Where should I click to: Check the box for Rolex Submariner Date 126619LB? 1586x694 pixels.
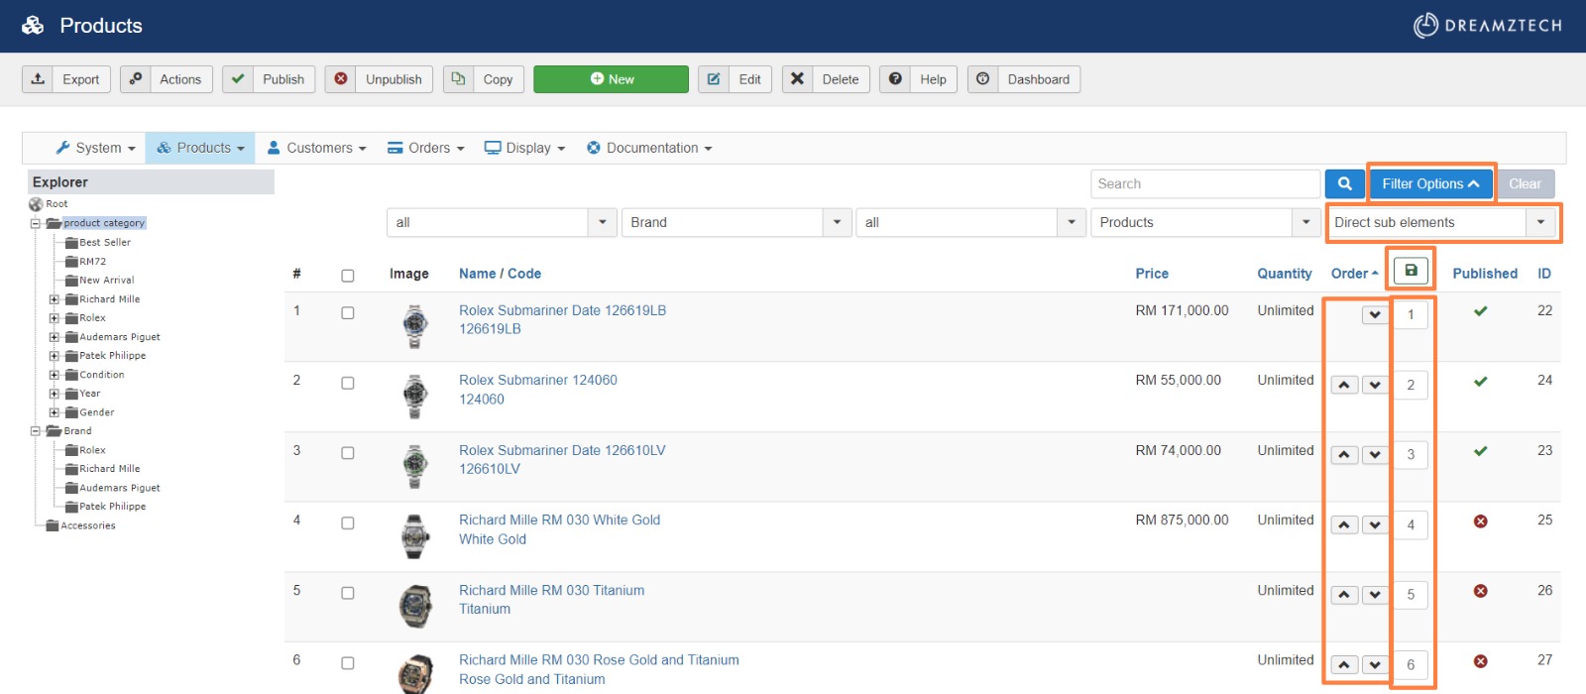coord(348,313)
